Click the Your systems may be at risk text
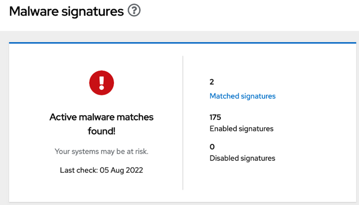 coord(102,151)
